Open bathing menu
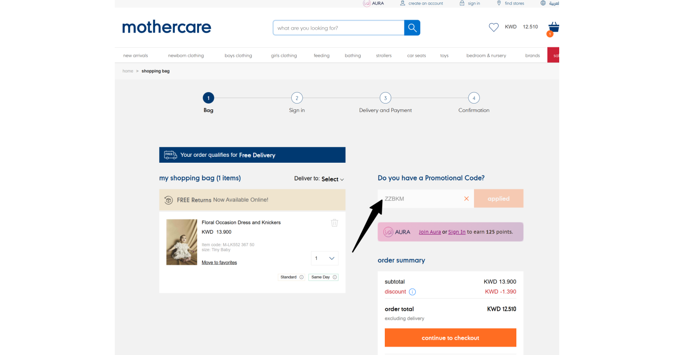The width and height of the screenshot is (674, 355). tap(353, 56)
